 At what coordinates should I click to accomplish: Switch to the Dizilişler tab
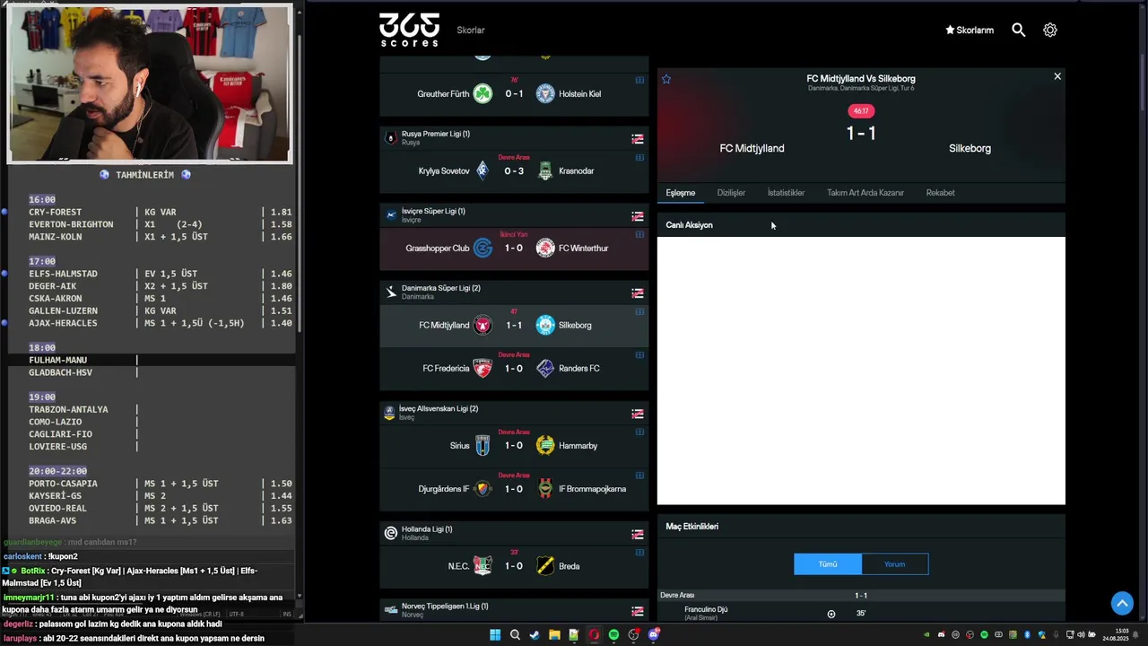(x=731, y=193)
